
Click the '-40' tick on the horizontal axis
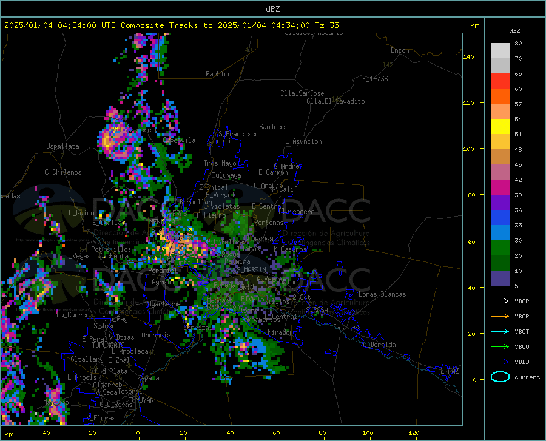tap(44, 433)
